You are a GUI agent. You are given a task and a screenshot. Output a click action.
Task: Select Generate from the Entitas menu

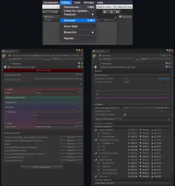coord(78,20)
